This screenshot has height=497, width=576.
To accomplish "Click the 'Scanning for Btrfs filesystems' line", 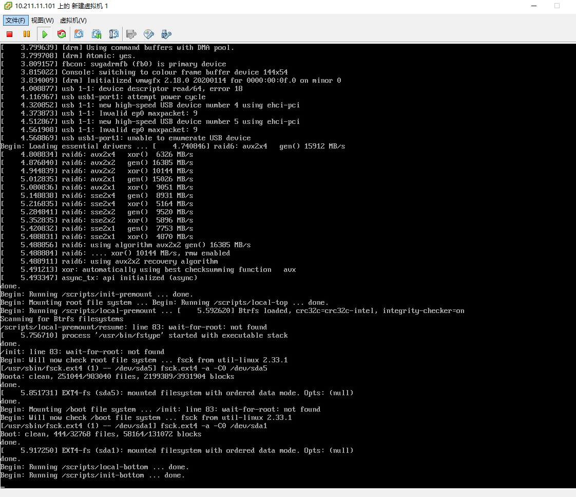I will (x=62, y=319).
